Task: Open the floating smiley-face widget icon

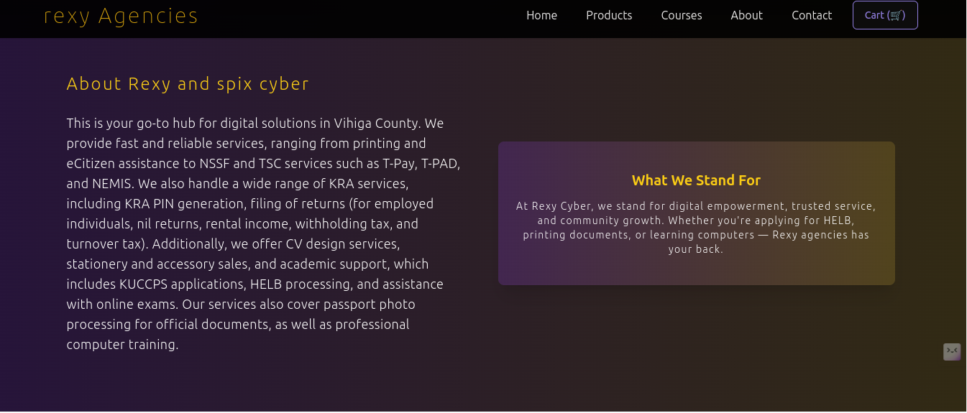Action: [952, 351]
